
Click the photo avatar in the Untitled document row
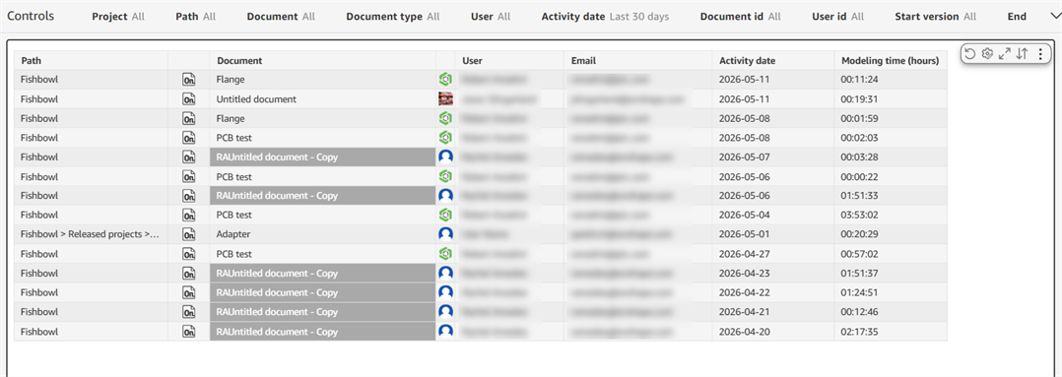445,99
